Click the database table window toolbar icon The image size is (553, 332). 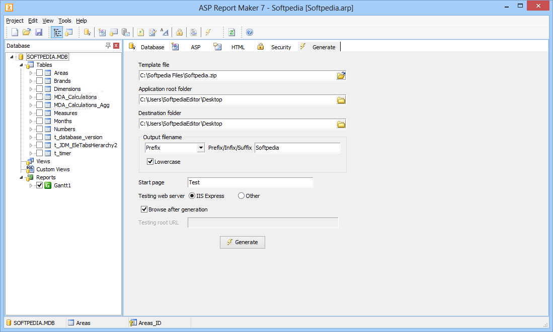tap(69, 32)
